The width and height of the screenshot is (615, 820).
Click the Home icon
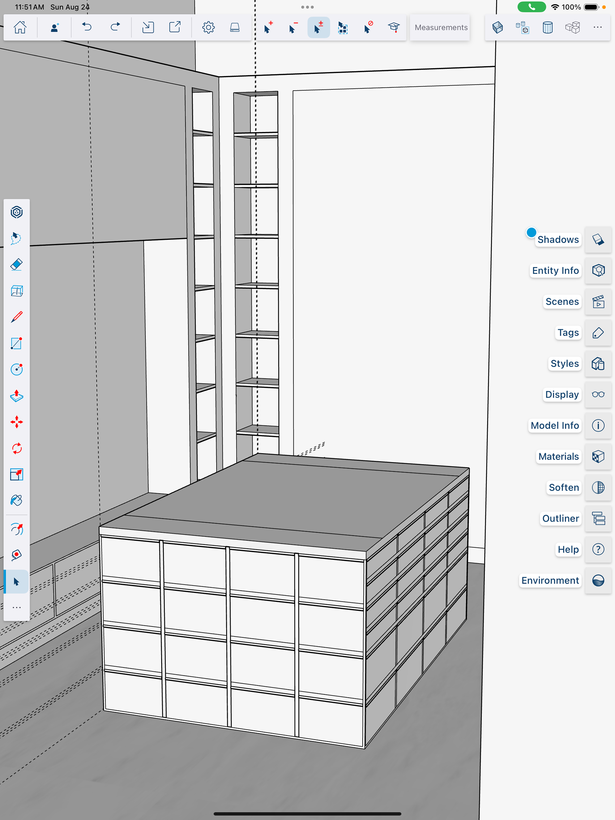(x=20, y=28)
